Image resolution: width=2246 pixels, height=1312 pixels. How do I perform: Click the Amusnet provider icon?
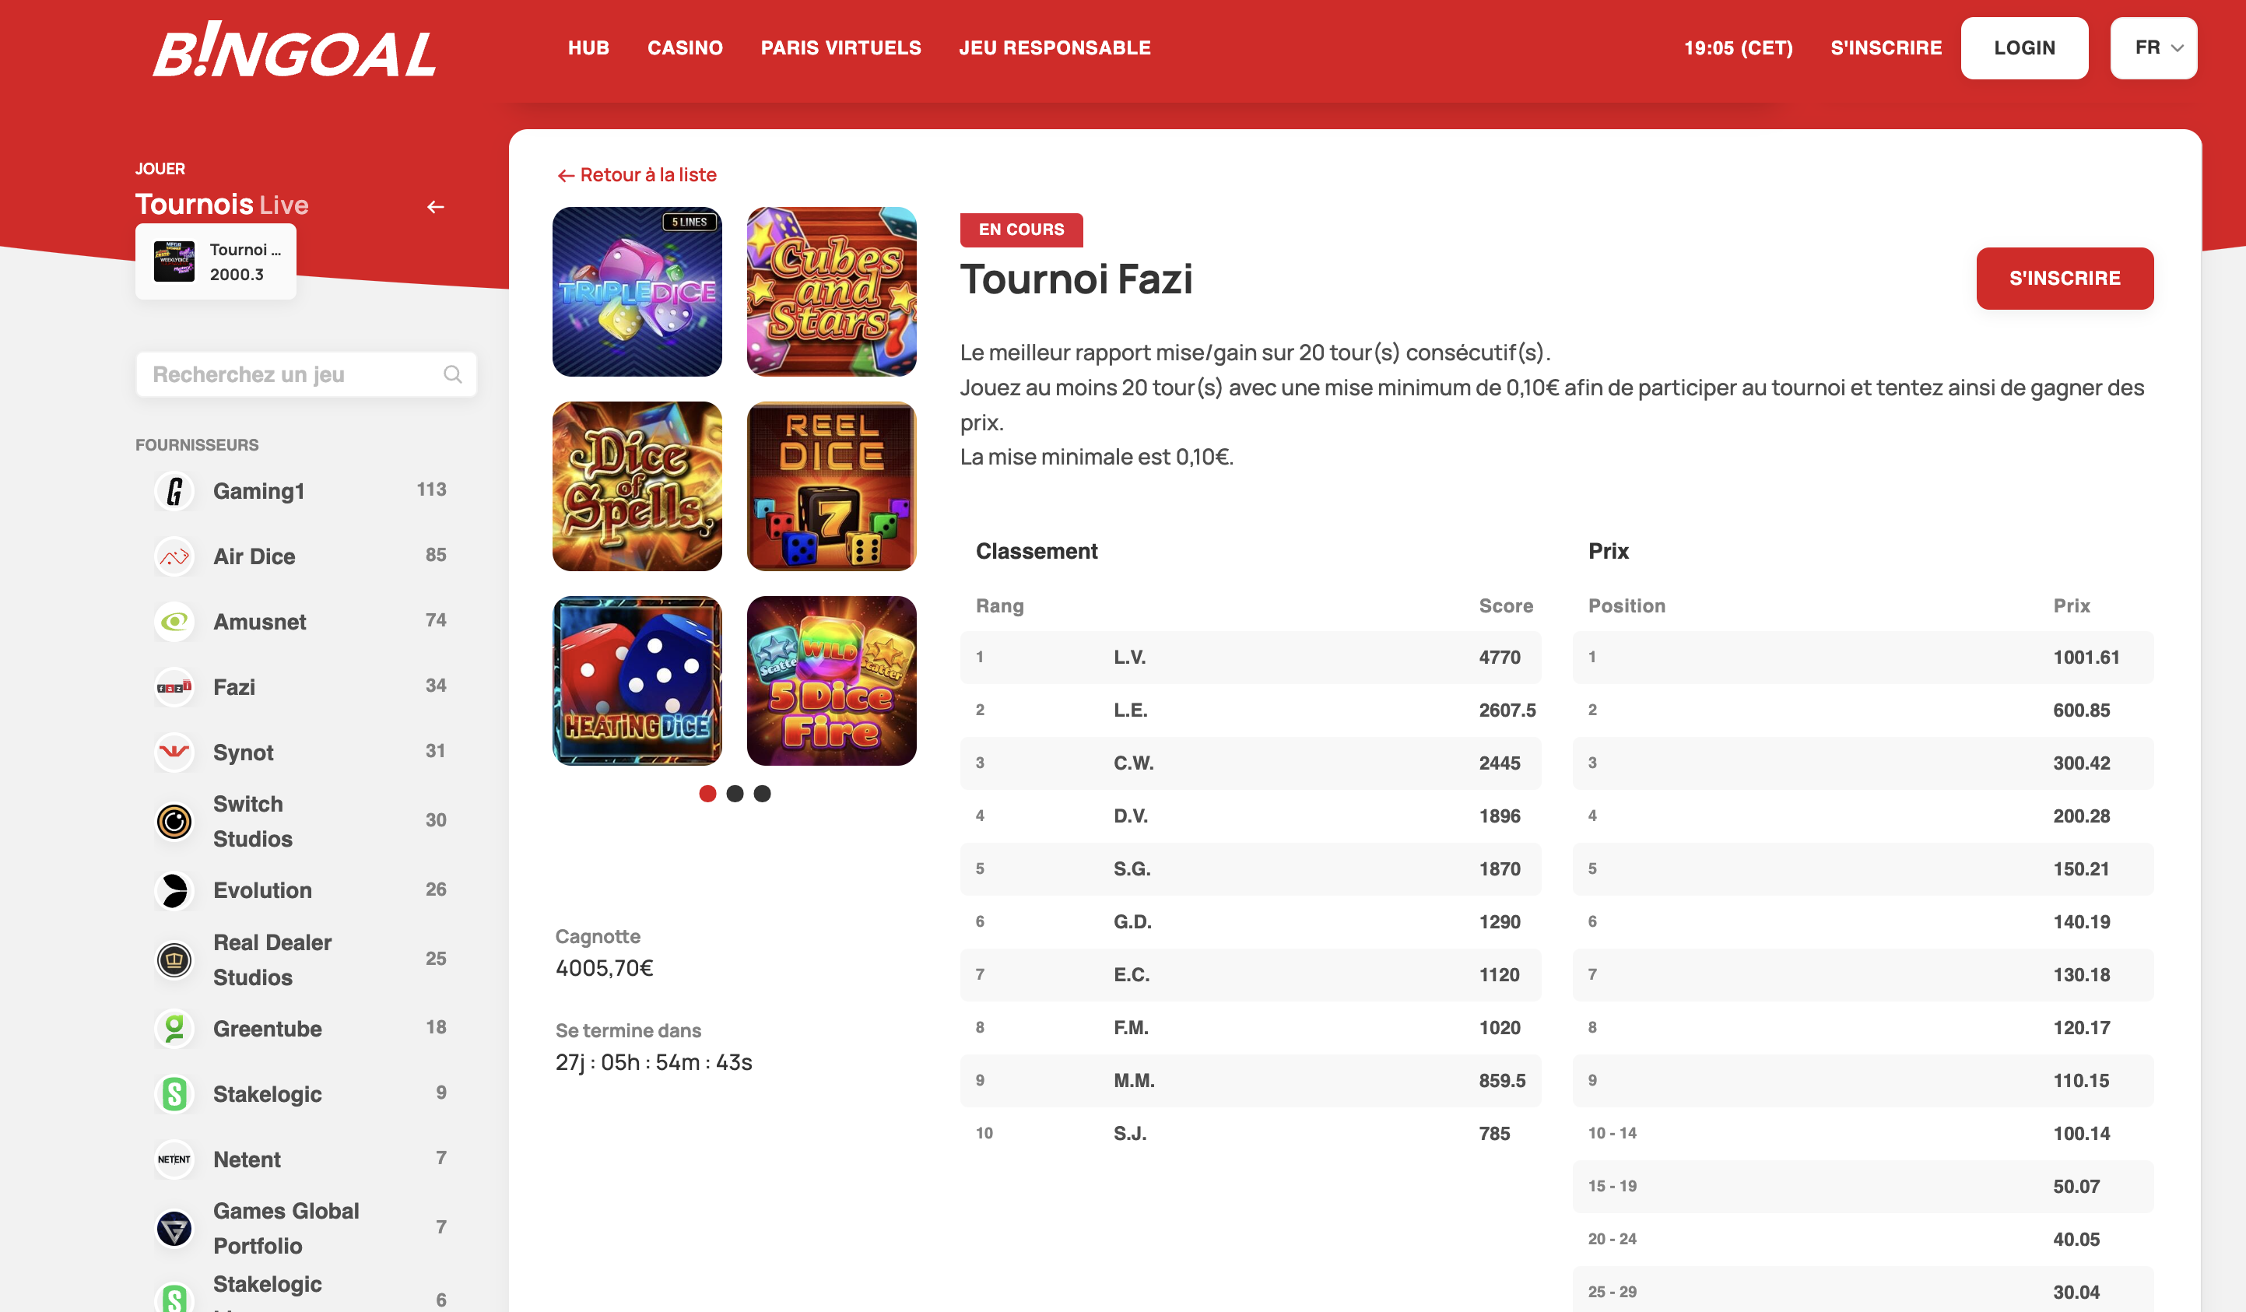point(174,621)
